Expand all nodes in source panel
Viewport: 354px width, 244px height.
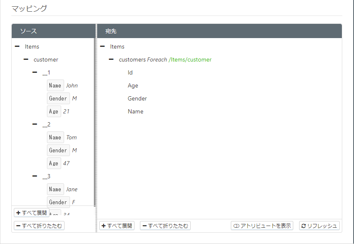point(31,213)
